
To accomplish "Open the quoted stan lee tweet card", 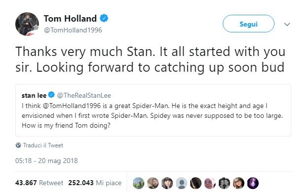I will pyautogui.click(x=153, y=110).
